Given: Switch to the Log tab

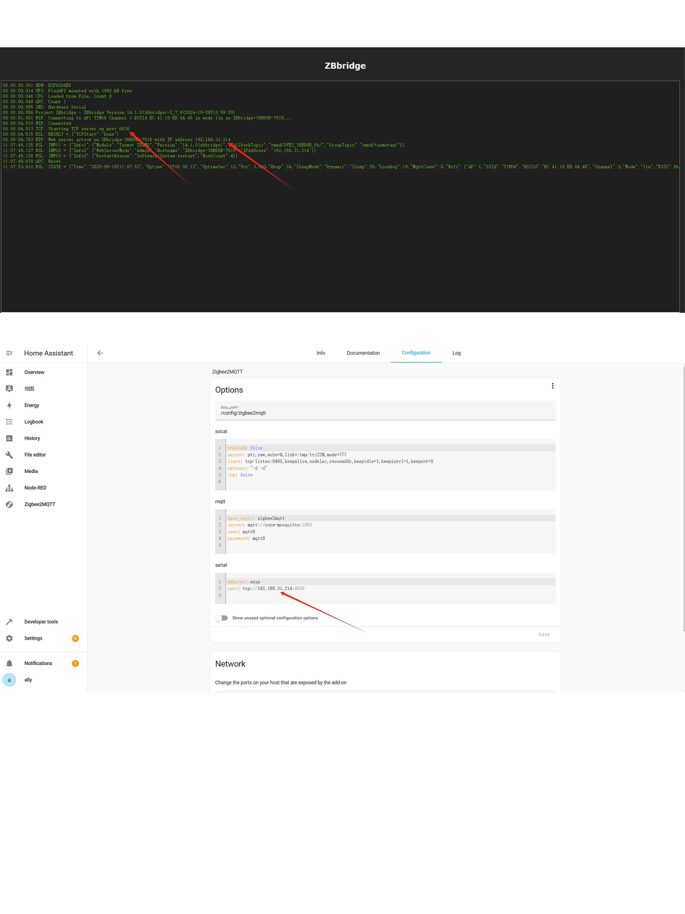Looking at the screenshot, I should tap(456, 353).
